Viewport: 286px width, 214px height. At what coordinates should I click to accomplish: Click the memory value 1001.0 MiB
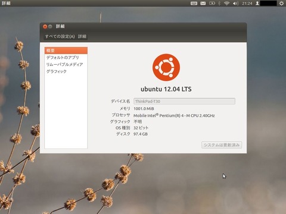coord(144,109)
